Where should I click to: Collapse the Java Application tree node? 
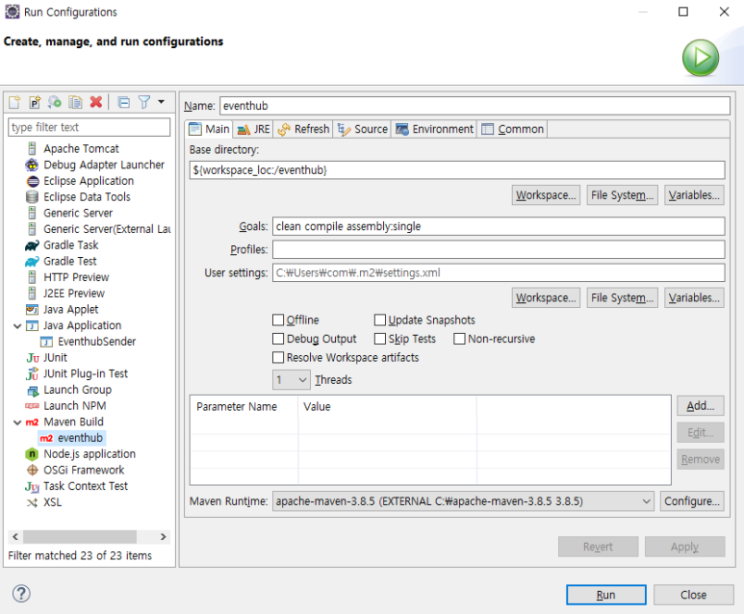click(x=17, y=326)
